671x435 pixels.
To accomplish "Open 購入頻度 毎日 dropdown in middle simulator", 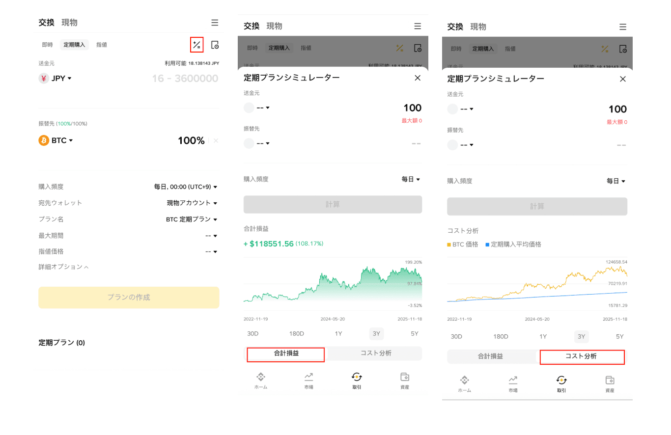I will tap(411, 180).
